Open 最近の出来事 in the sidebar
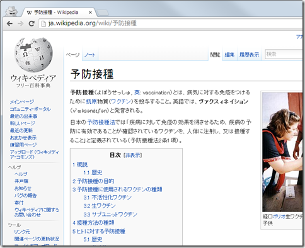Viewport: 305px width, 248px height. (x=23, y=116)
